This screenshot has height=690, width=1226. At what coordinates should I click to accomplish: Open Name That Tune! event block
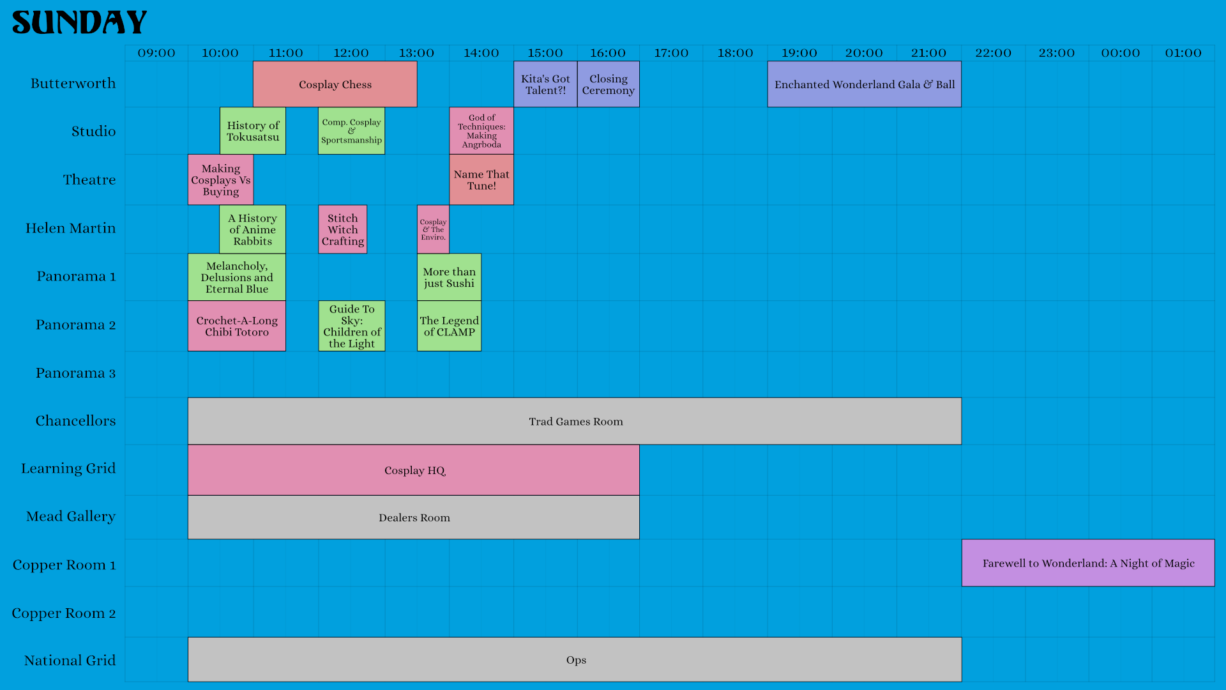point(481,180)
